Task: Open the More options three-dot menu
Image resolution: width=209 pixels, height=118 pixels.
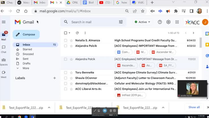Action: [85, 33]
